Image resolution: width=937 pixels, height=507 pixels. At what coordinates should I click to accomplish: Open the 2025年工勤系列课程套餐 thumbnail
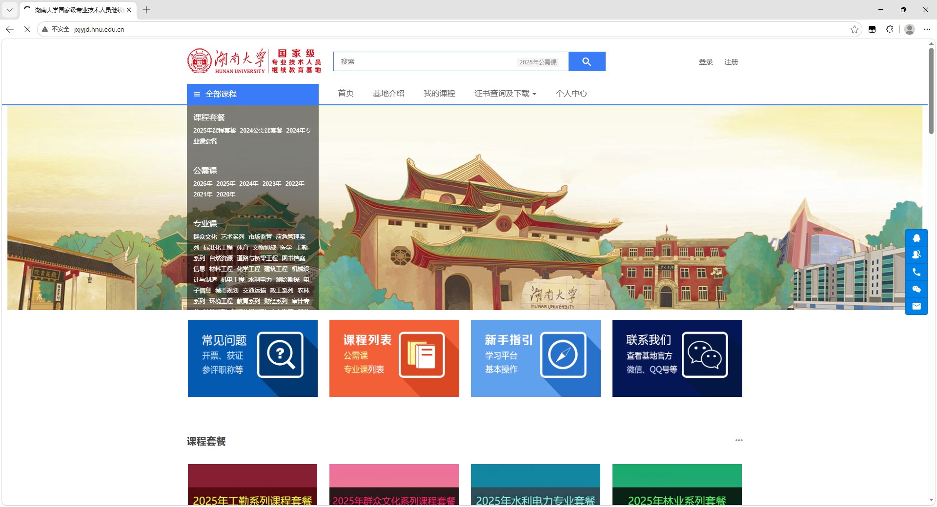[x=253, y=485]
